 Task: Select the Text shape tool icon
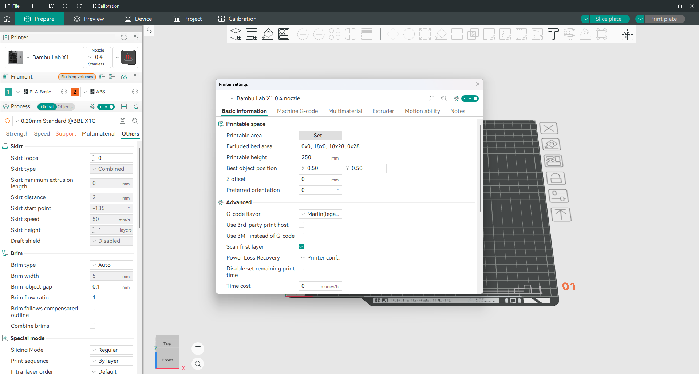pos(553,34)
